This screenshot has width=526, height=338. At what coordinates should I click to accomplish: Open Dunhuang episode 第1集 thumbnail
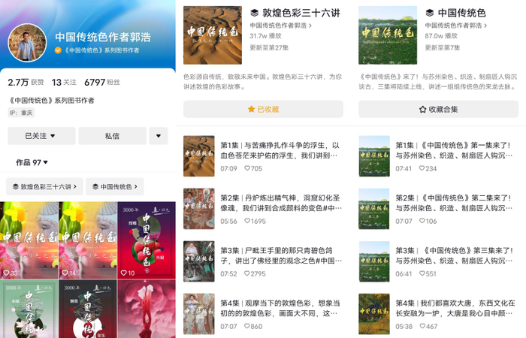pyautogui.click(x=199, y=156)
